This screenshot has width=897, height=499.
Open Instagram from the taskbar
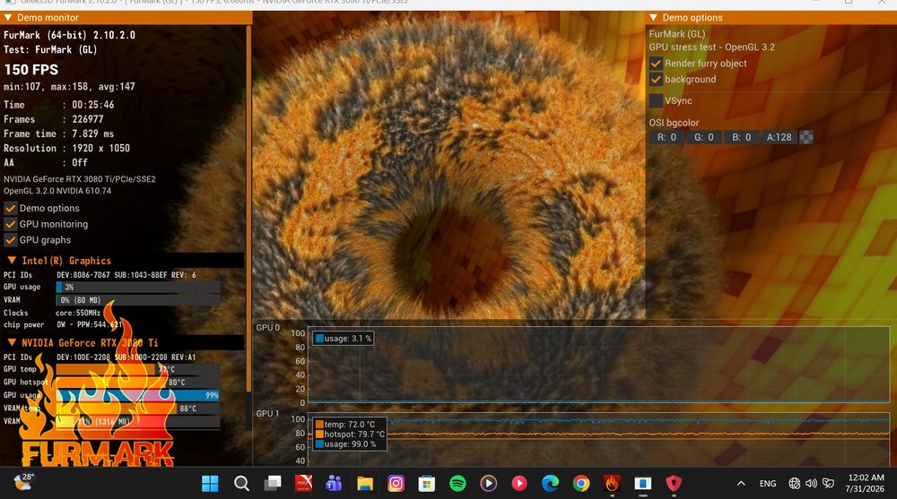396,484
